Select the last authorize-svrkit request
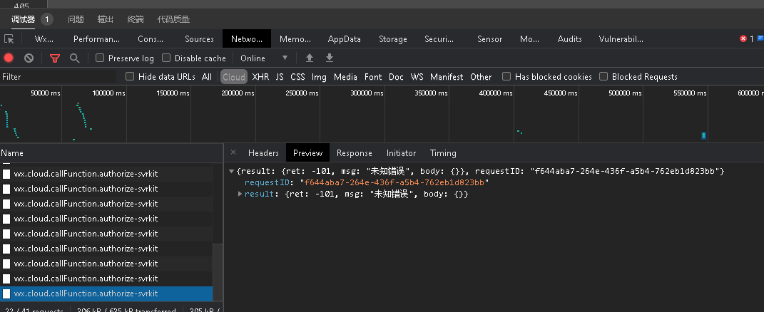 point(86,293)
